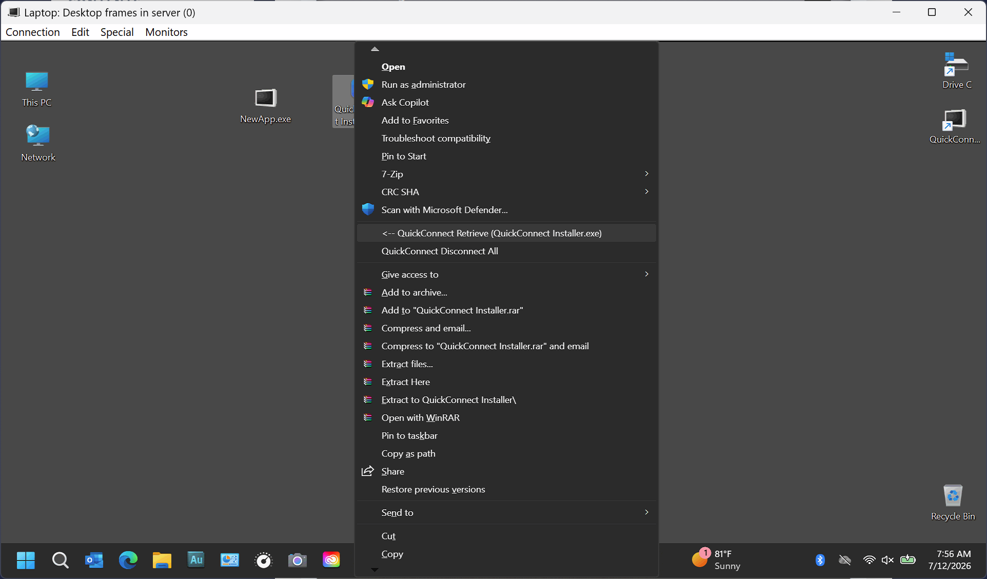The width and height of the screenshot is (987, 579).
Task: Open the This PC desktop icon
Action: coord(37,89)
